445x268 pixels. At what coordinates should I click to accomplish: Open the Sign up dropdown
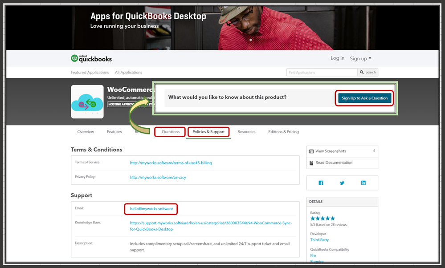click(x=360, y=58)
